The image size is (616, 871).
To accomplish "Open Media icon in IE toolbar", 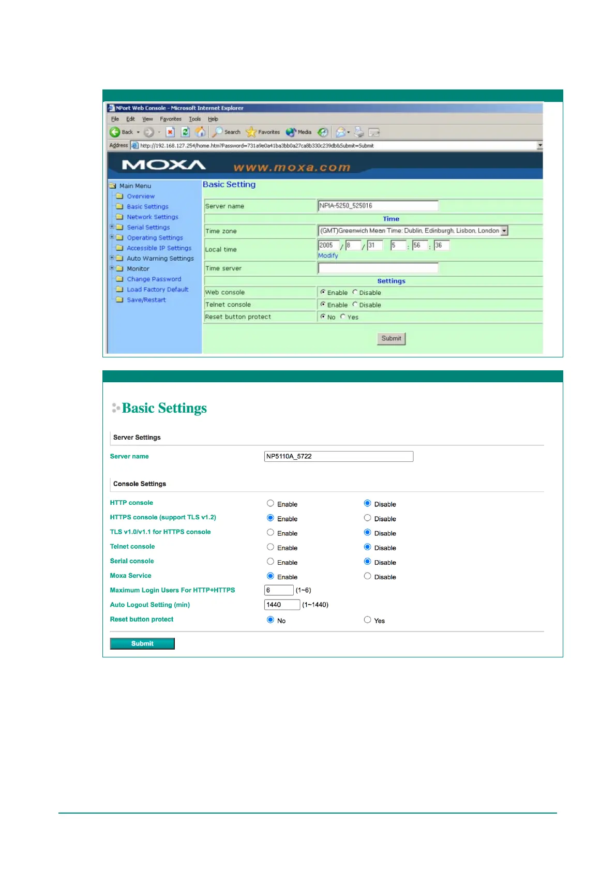I will 291,132.
